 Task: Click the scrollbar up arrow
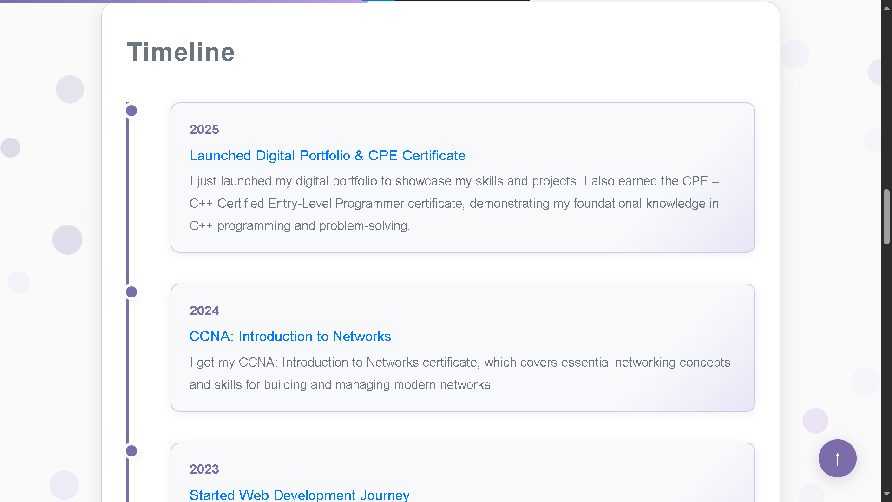click(886, 7)
